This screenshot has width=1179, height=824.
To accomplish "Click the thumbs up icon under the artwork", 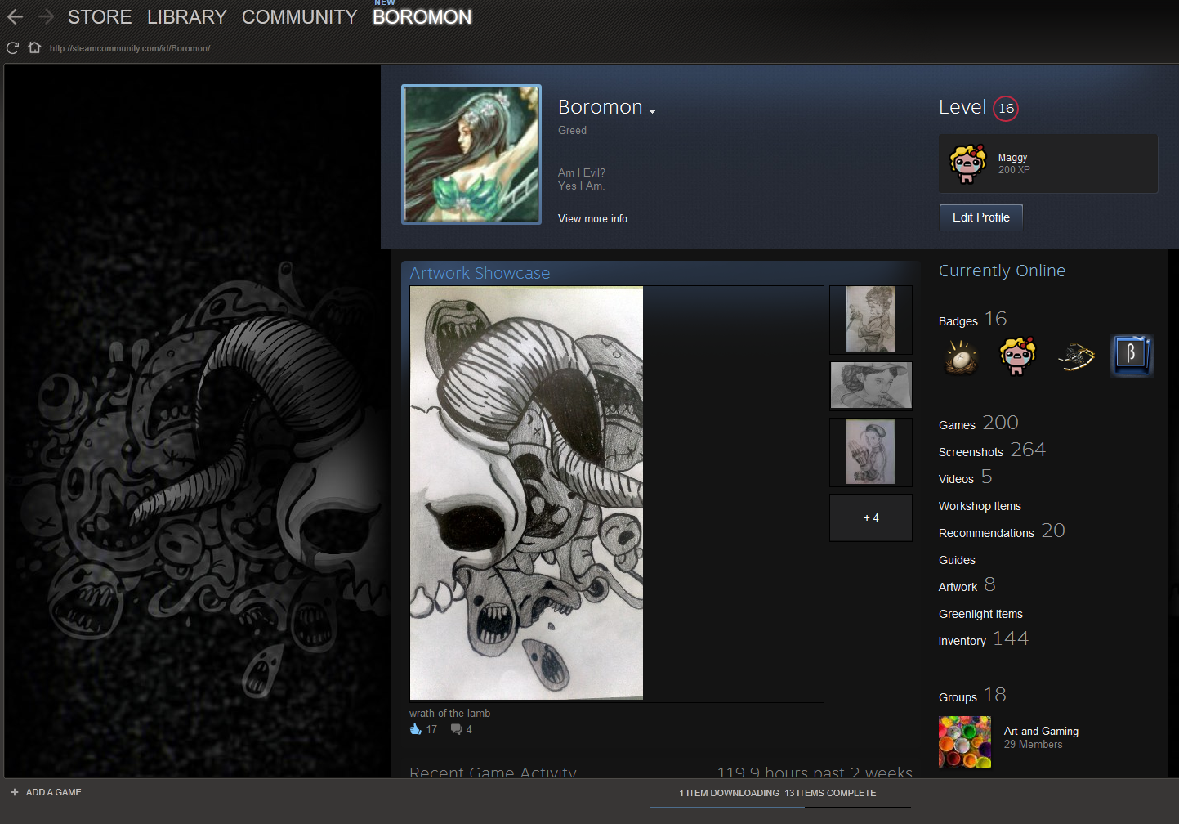I will pos(415,728).
